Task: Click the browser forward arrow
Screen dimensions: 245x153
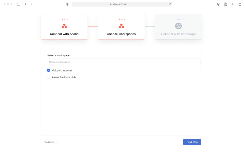Action: [x=31, y=4]
